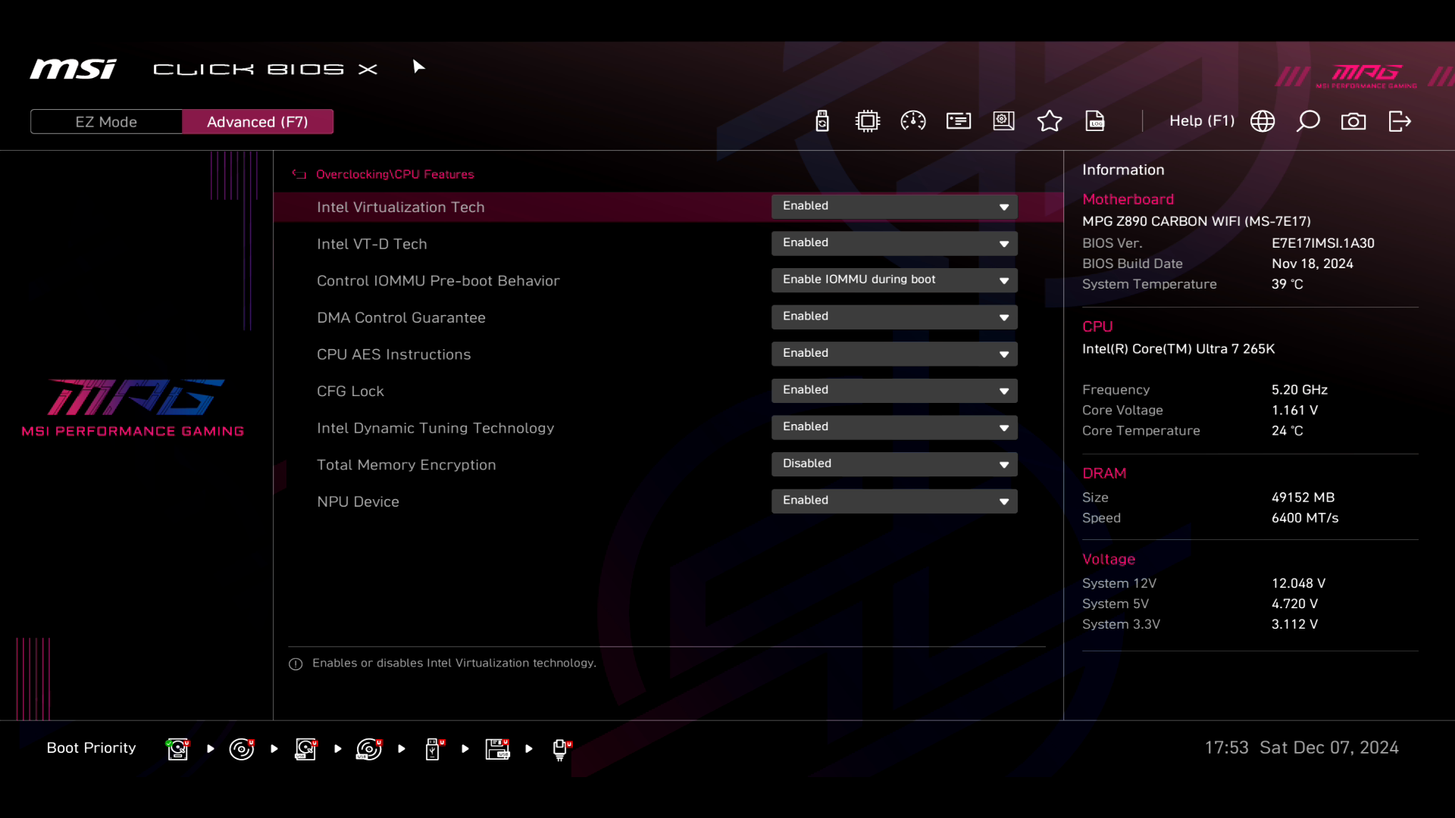1455x818 pixels.
Task: Open the search magnifier icon
Action: click(x=1308, y=121)
